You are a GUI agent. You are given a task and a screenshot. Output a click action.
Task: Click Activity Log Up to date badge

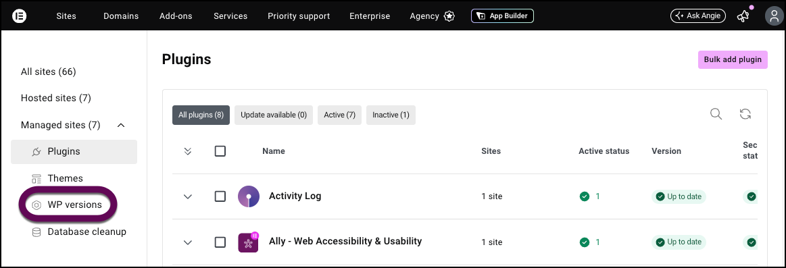[x=679, y=196]
